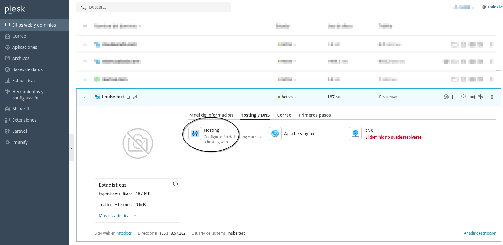Open Estadísticas in the sidebar

pyautogui.click(x=35, y=81)
